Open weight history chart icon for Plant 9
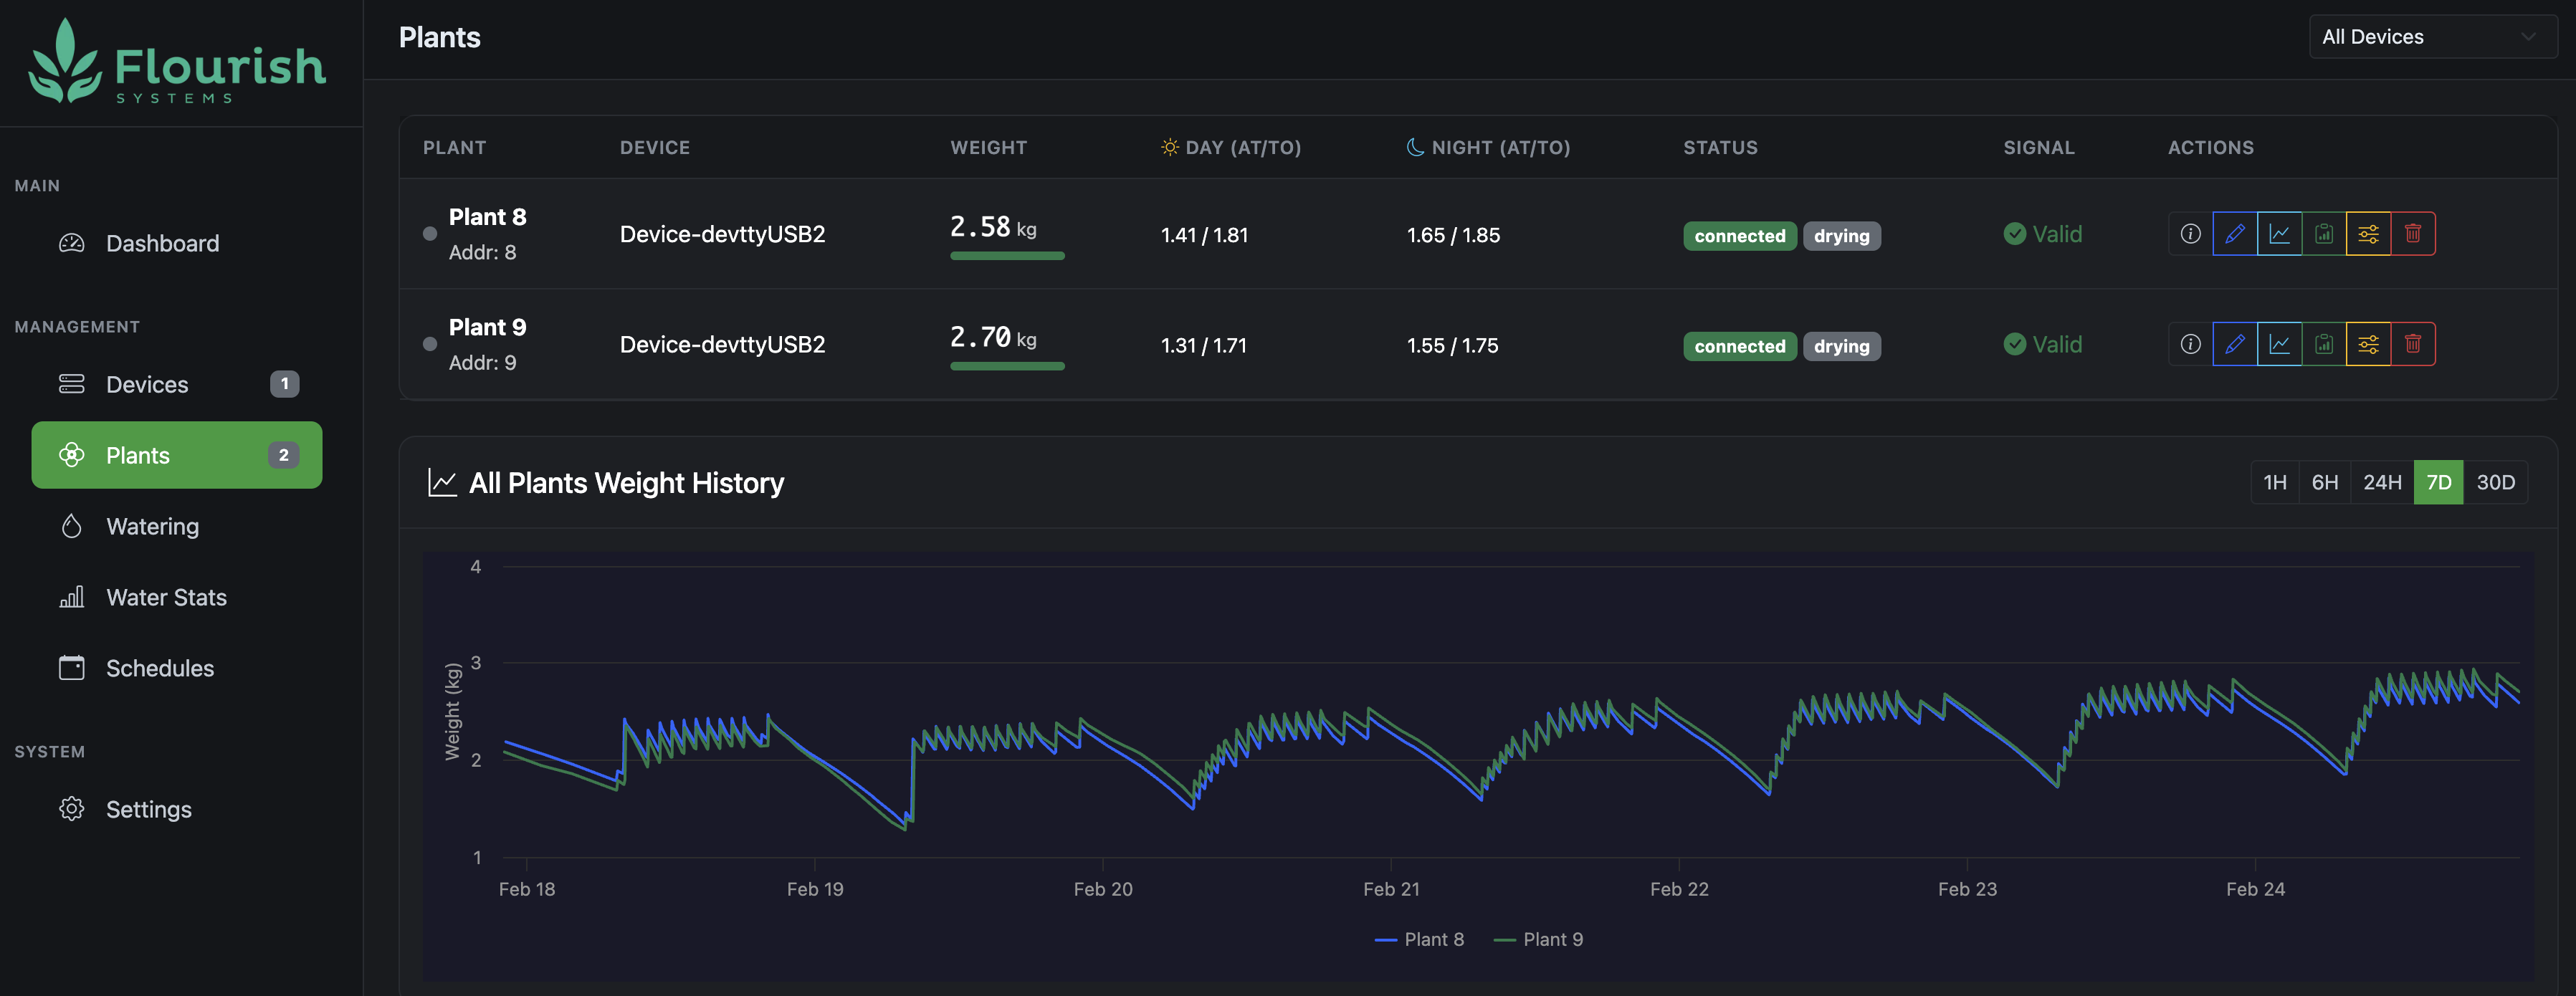2576x996 pixels. click(2280, 343)
